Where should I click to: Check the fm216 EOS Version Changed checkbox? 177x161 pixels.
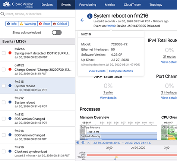point(4,135)
